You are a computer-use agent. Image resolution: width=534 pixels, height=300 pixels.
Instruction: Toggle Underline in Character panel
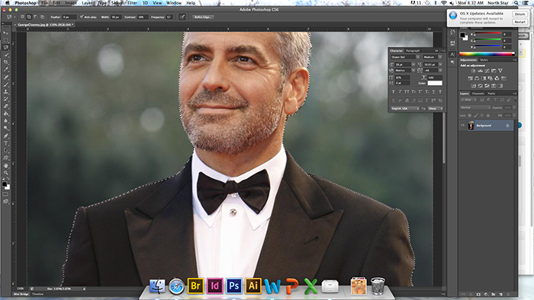click(x=433, y=91)
